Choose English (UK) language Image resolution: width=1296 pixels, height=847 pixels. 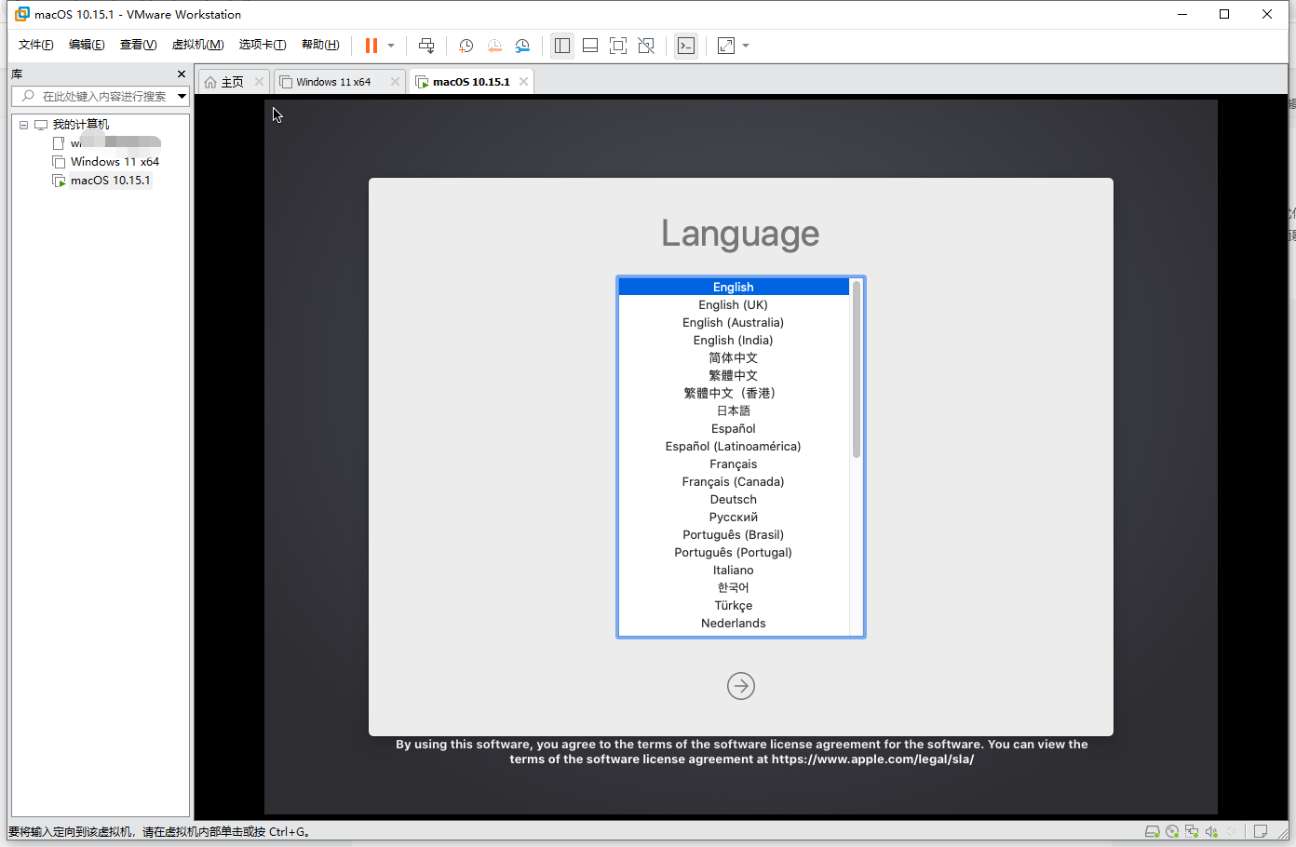pos(734,304)
